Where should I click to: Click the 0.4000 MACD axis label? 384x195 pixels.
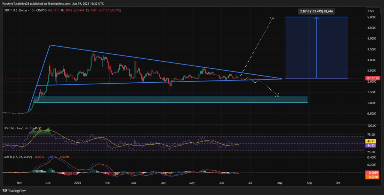[x=371, y=157]
